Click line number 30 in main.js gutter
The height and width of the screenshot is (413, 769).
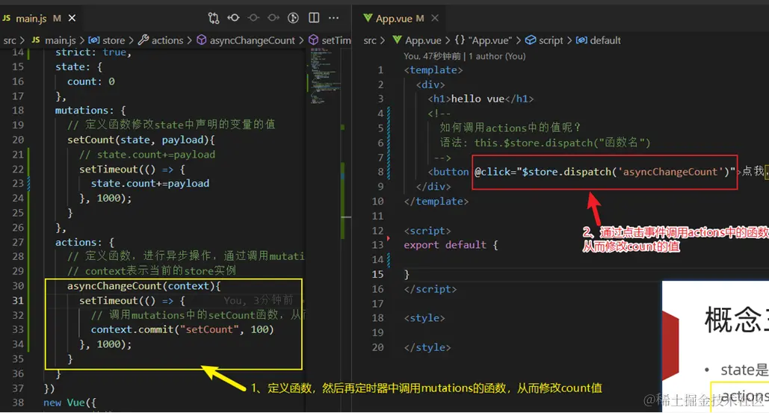click(18, 285)
